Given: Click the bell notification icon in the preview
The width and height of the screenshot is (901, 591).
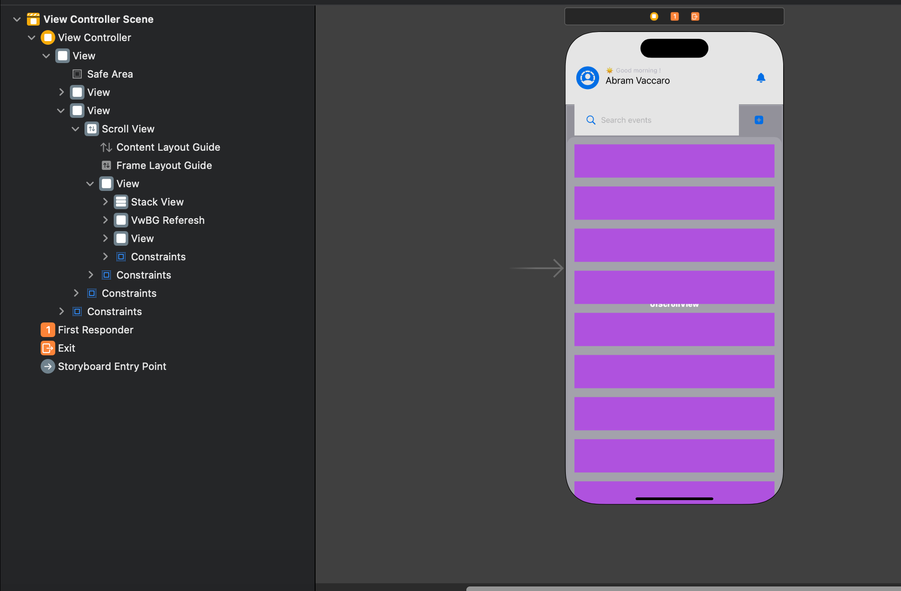Looking at the screenshot, I should [x=761, y=78].
